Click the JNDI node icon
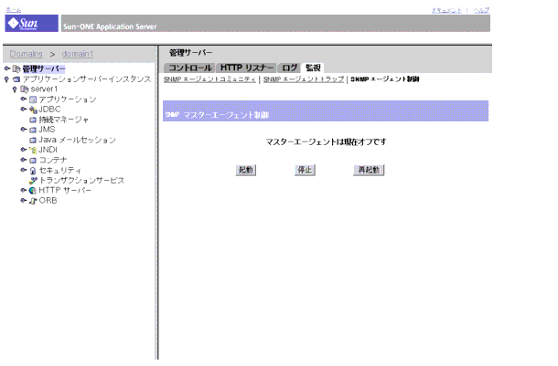558x366 pixels. [x=33, y=151]
